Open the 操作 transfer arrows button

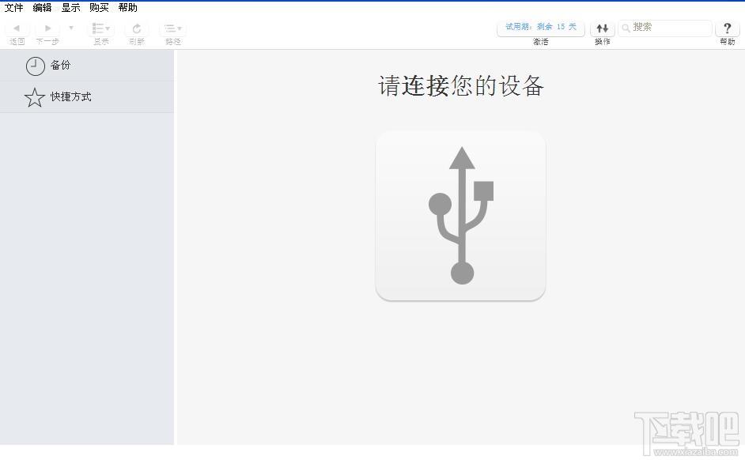602,28
